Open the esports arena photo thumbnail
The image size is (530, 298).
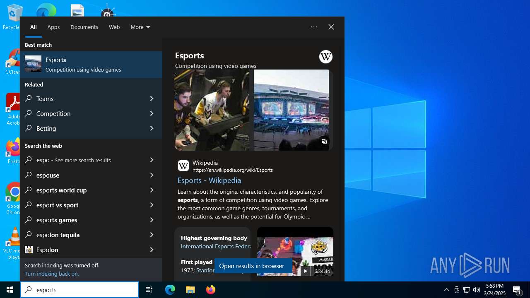click(291, 110)
